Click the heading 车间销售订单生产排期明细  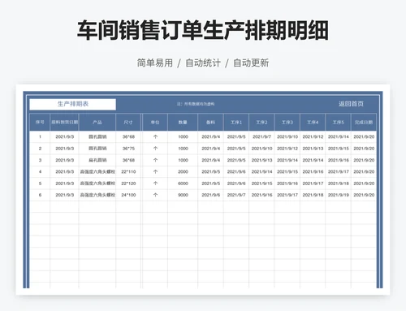(x=203, y=30)
